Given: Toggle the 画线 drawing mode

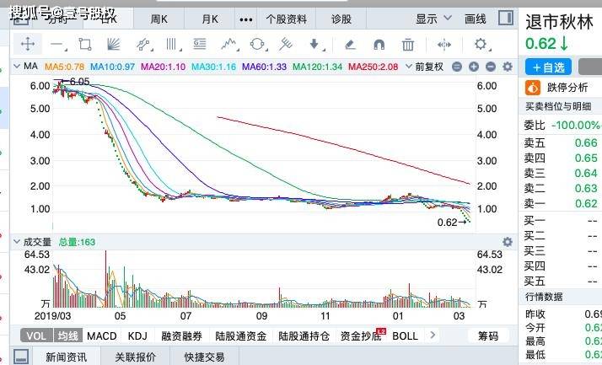Looking at the screenshot, I should coord(476,19).
